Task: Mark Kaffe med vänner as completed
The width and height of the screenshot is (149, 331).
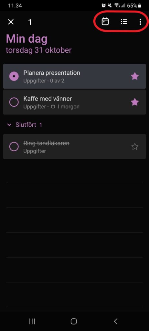Action: coord(14,102)
